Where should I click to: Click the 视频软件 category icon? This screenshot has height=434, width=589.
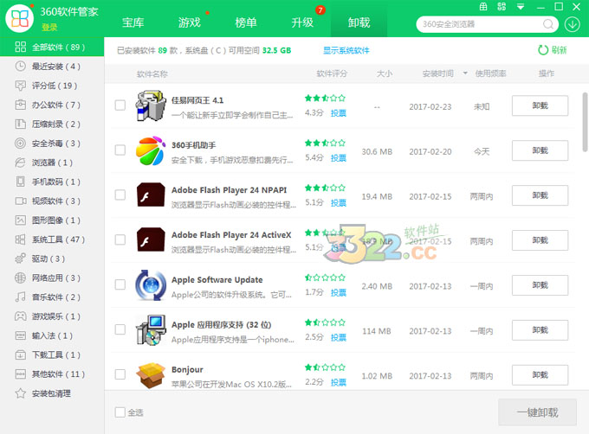(21, 201)
